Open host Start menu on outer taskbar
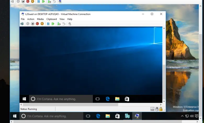This screenshot has height=123, width=204. tap(15, 116)
